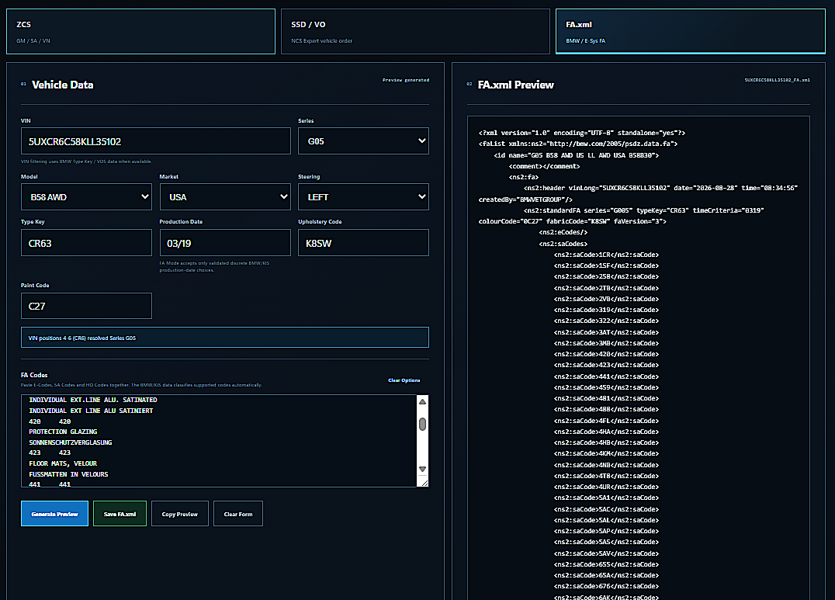Click the saCode 5AV line in preview

click(606, 553)
